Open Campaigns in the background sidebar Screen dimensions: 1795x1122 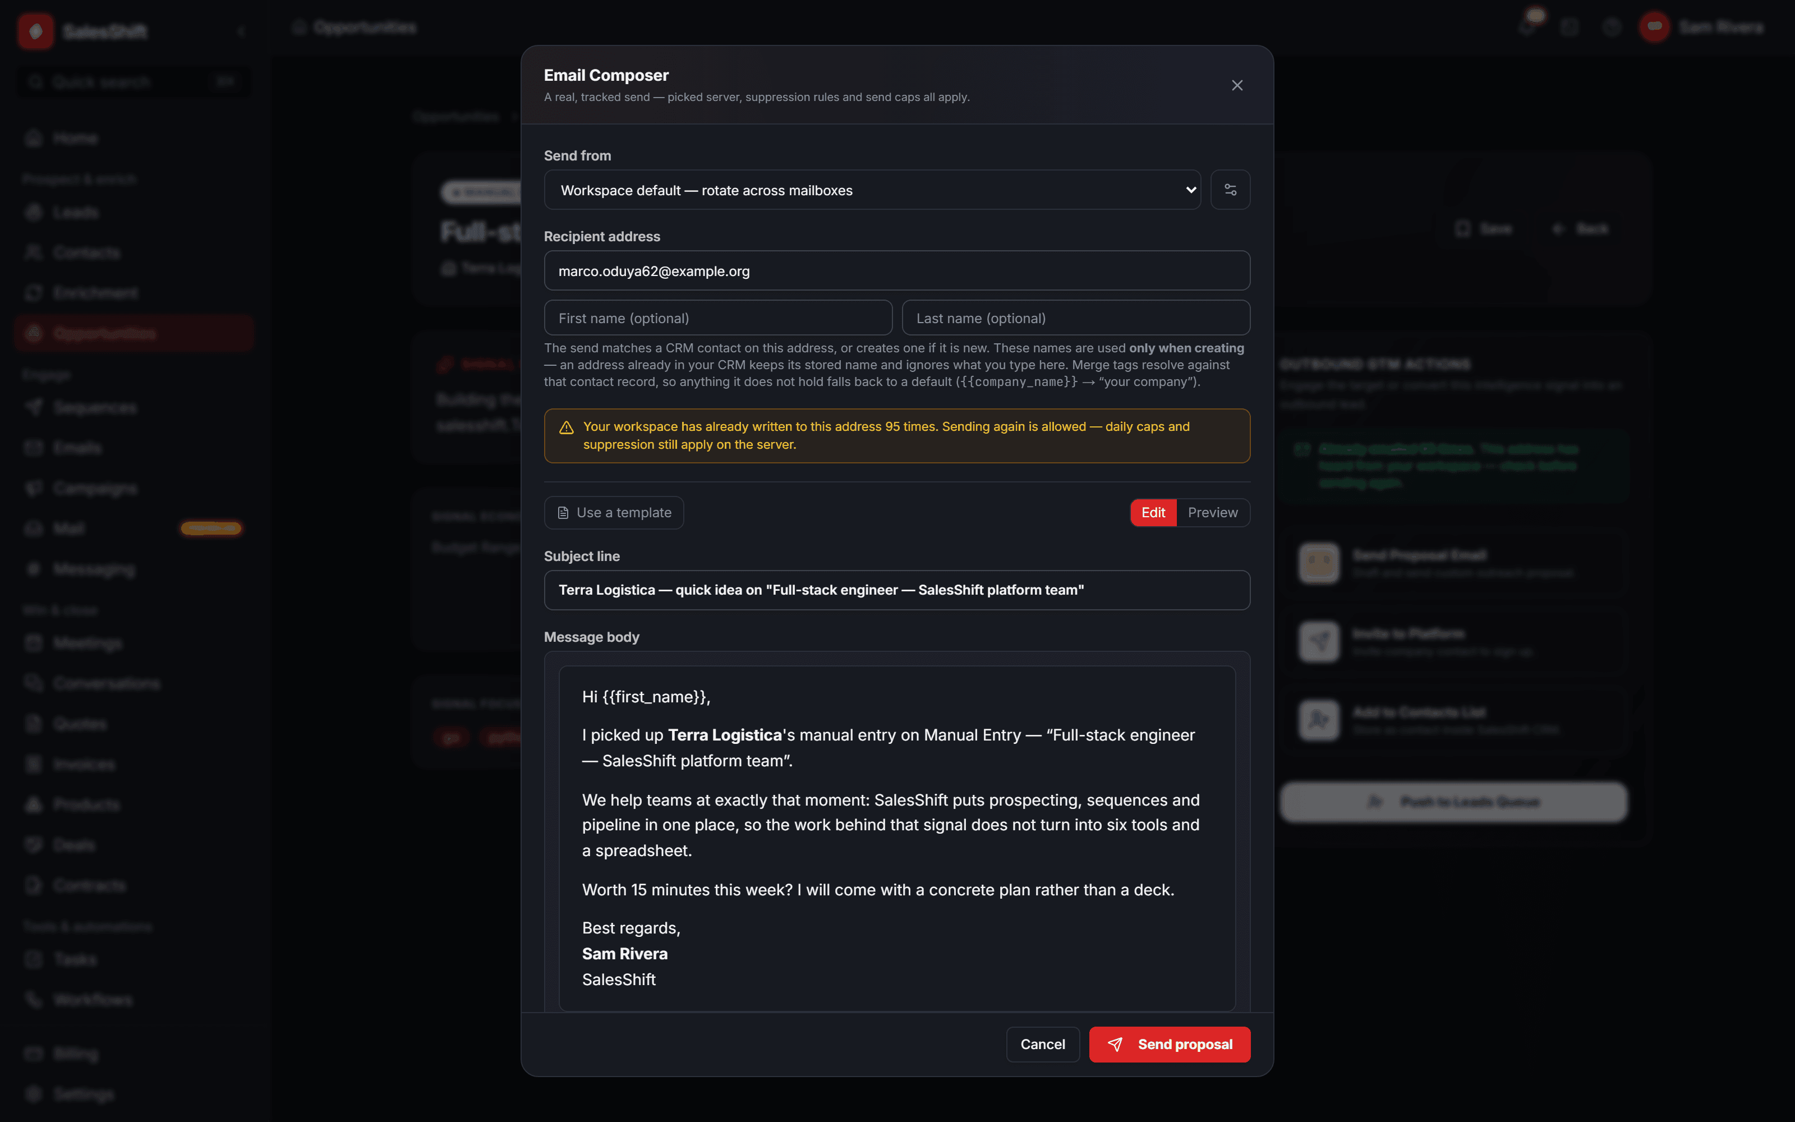pyautogui.click(x=134, y=488)
